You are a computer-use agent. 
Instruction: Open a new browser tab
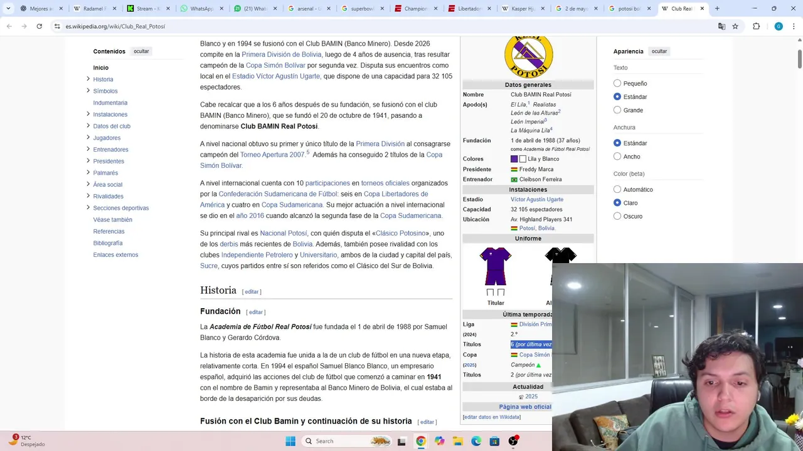717,9
